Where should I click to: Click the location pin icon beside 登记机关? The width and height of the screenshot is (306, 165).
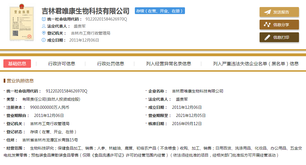pyautogui.click(x=44, y=33)
